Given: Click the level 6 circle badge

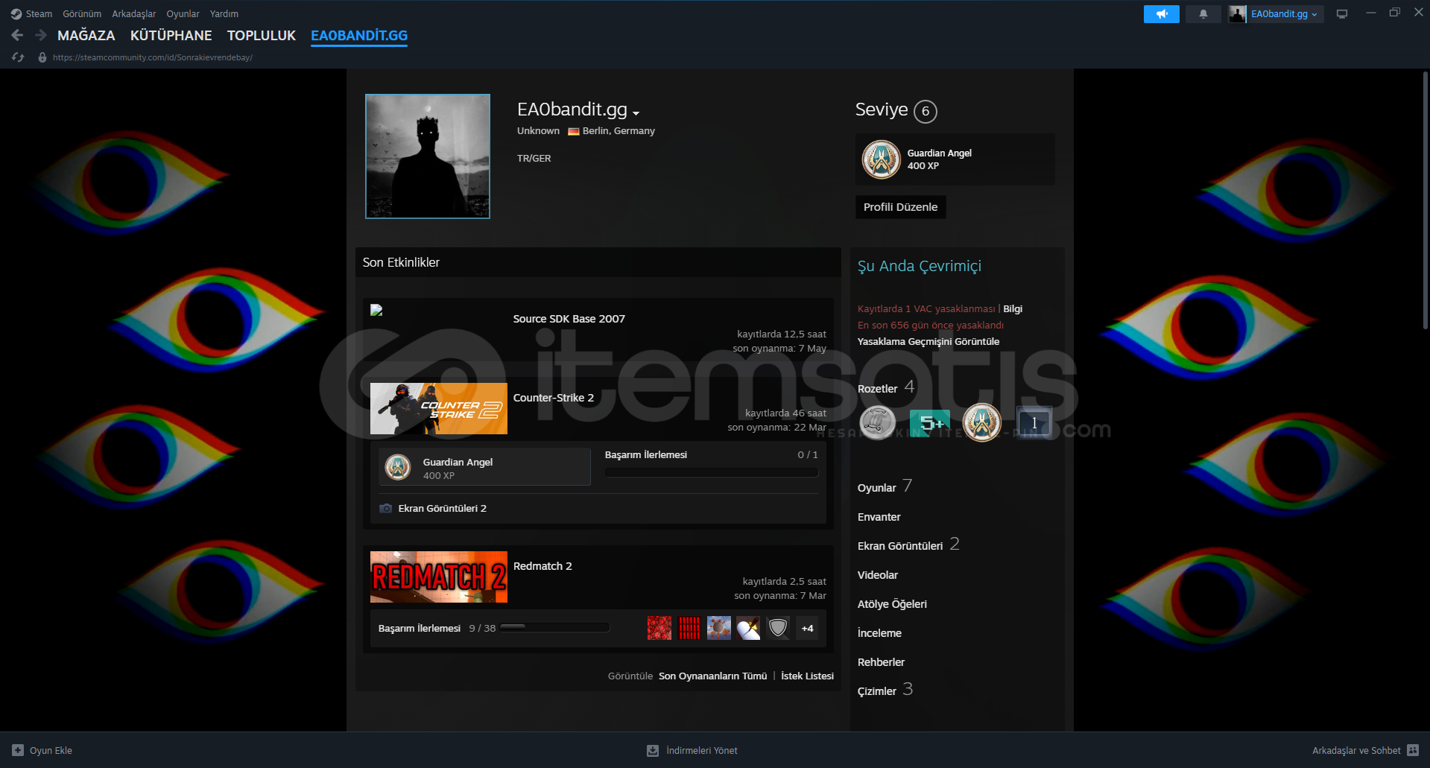Looking at the screenshot, I should click(926, 111).
